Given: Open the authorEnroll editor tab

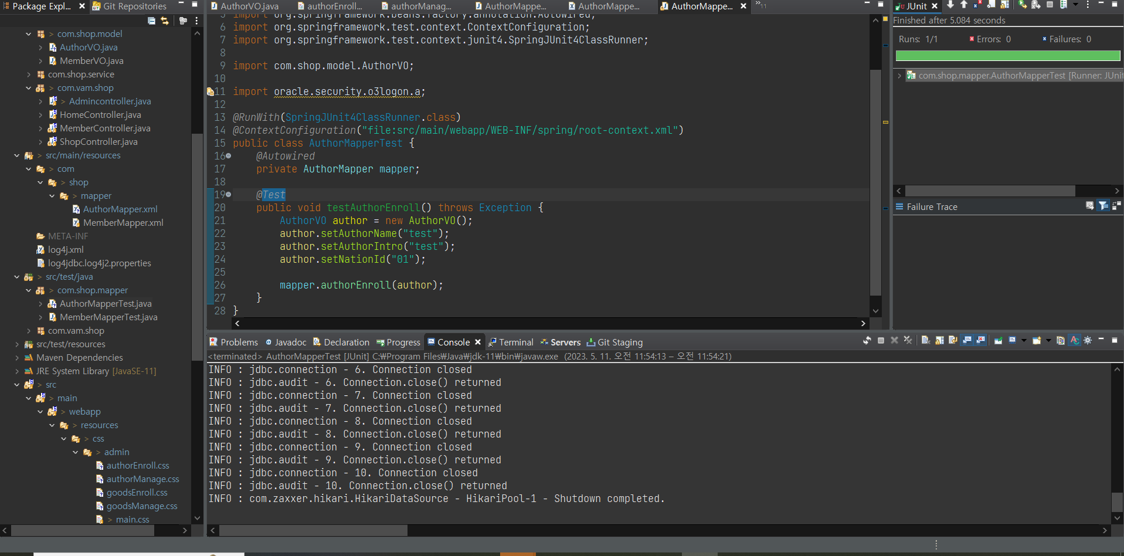Looking at the screenshot, I should tap(330, 6).
